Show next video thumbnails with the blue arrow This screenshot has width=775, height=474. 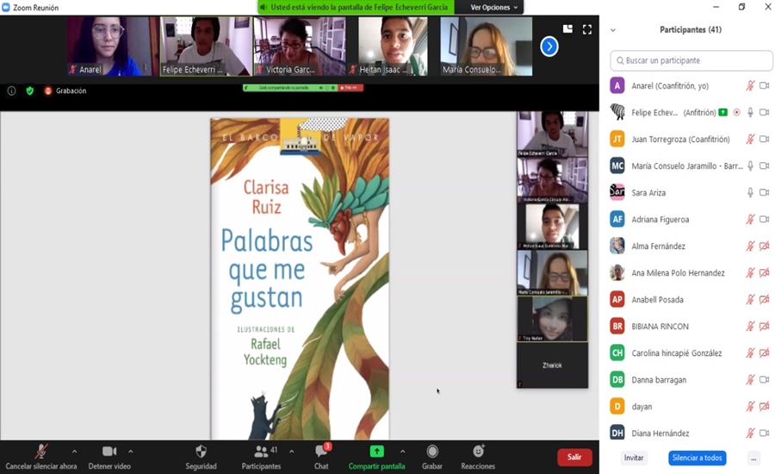pyautogui.click(x=549, y=47)
